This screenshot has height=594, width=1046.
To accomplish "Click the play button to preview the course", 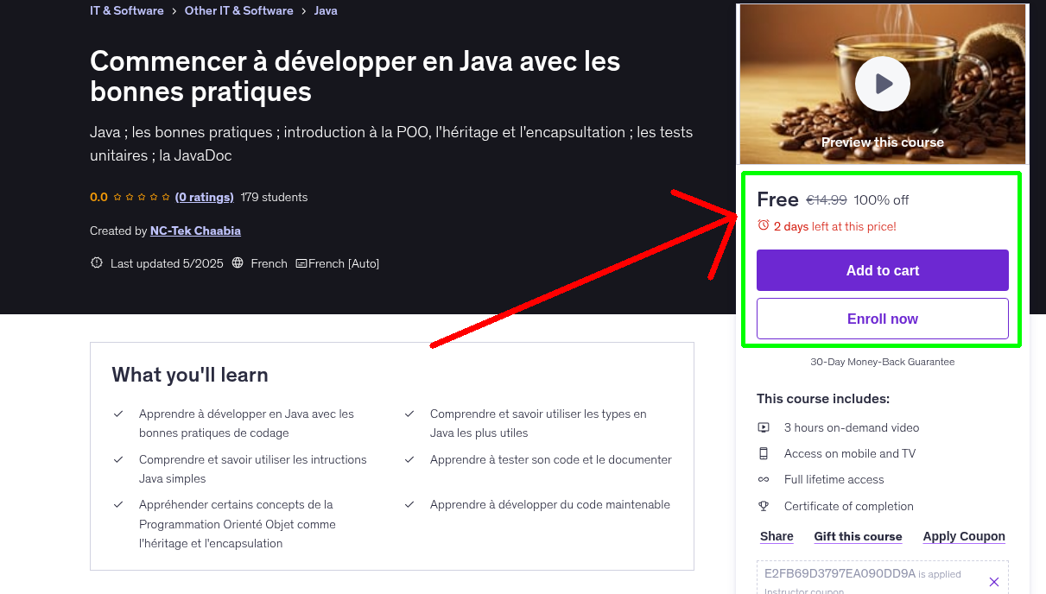I will pyautogui.click(x=882, y=83).
